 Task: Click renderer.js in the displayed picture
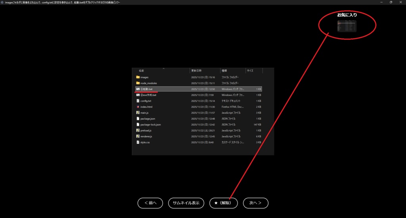pyautogui.click(x=146, y=136)
